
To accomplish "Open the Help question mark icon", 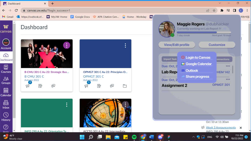I will point(6,127).
